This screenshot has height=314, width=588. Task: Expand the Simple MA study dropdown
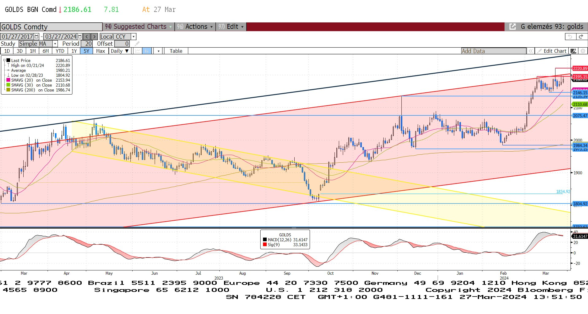(55, 44)
